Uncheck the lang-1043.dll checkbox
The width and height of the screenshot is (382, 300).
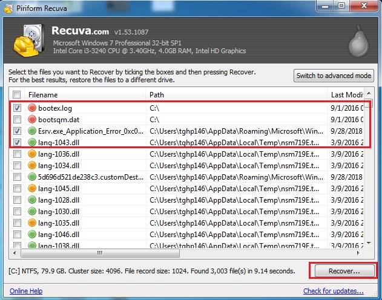point(17,142)
